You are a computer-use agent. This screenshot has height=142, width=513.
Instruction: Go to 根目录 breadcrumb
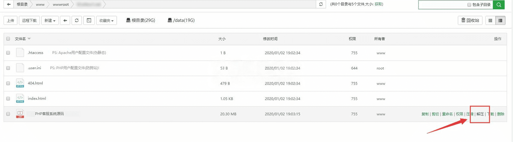click(x=22, y=4)
